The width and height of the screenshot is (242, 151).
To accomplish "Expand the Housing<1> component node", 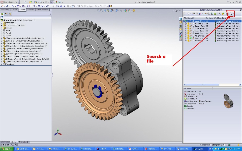I will pos(2,38).
